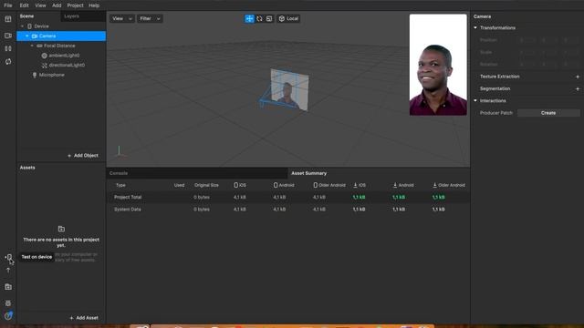Click the first iOS column header
This screenshot has width=584, height=328.
pos(240,185)
